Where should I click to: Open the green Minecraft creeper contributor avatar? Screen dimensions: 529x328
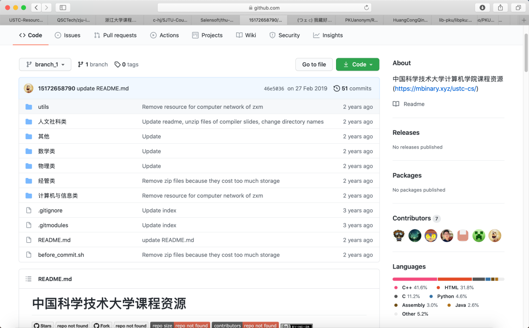(479, 235)
